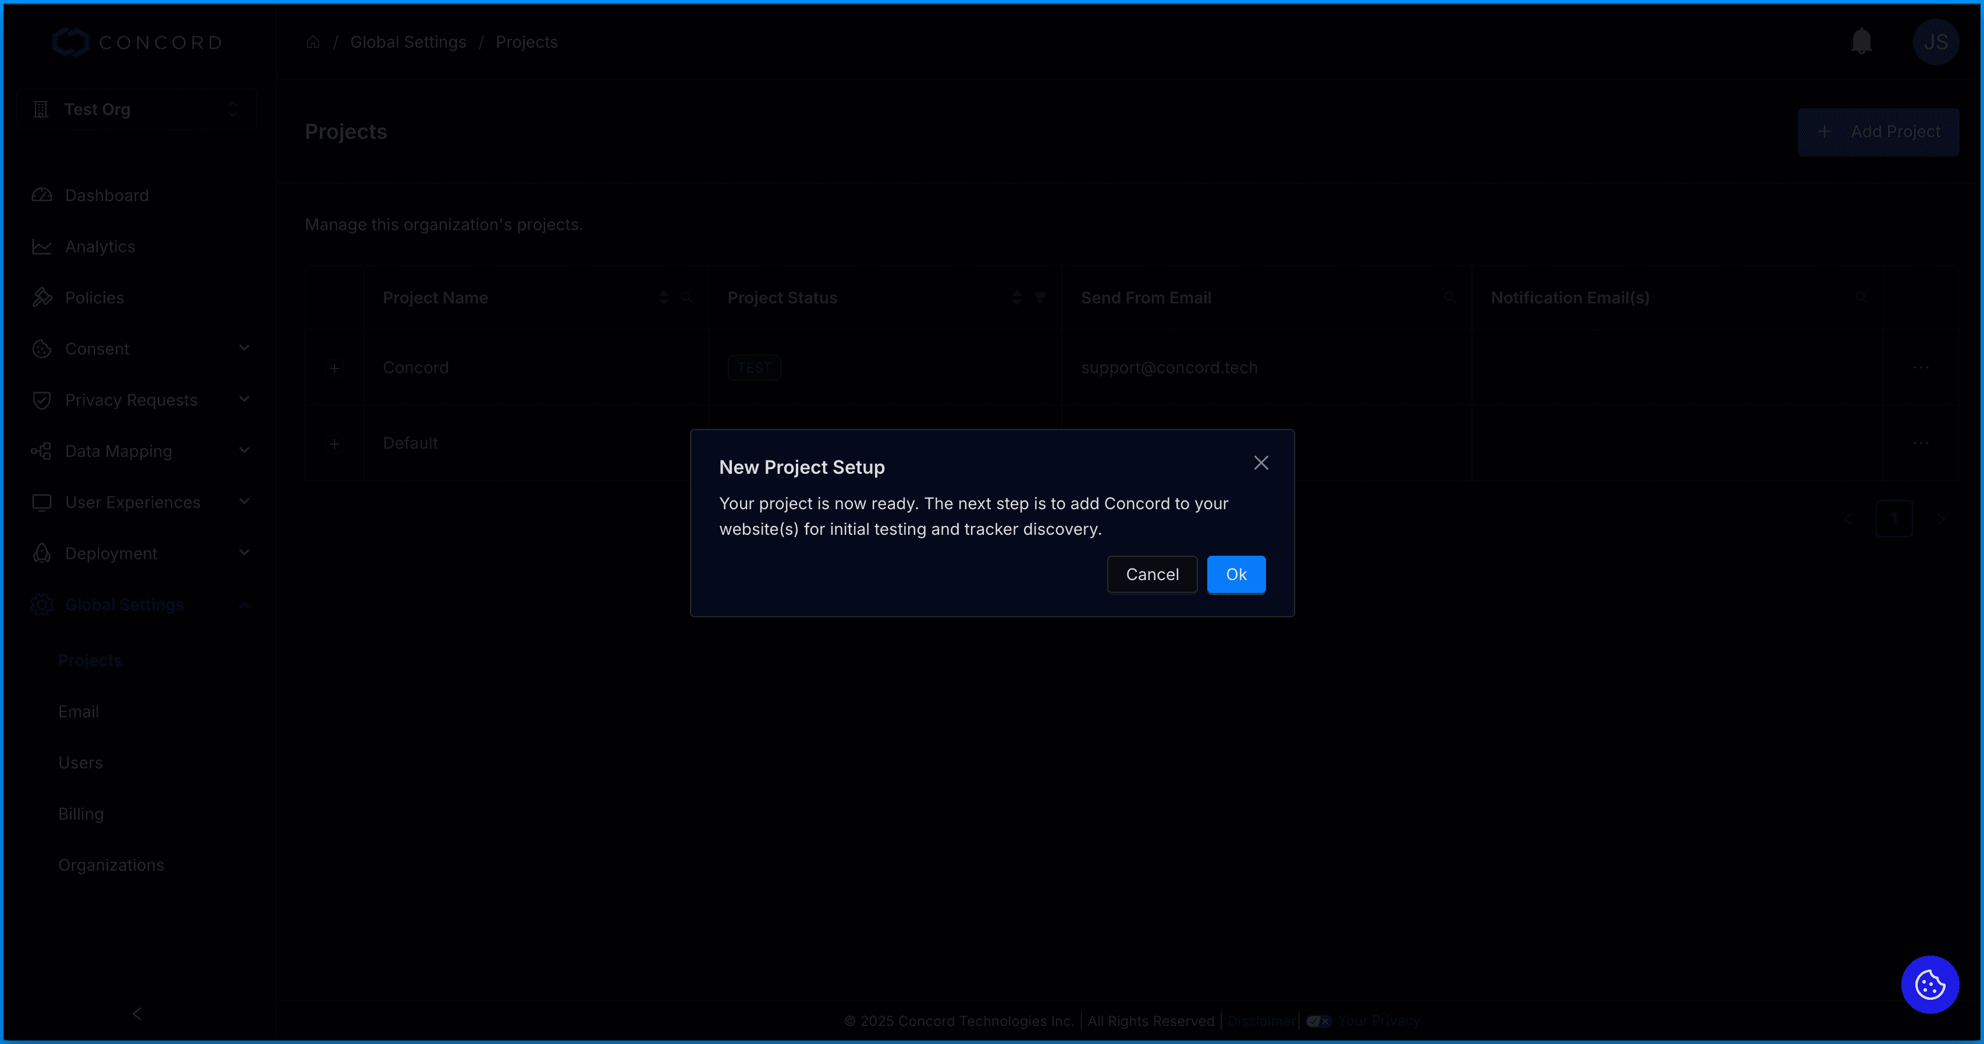Image resolution: width=1984 pixels, height=1044 pixels.
Task: Open the Email settings submenu item
Action: pyautogui.click(x=79, y=712)
